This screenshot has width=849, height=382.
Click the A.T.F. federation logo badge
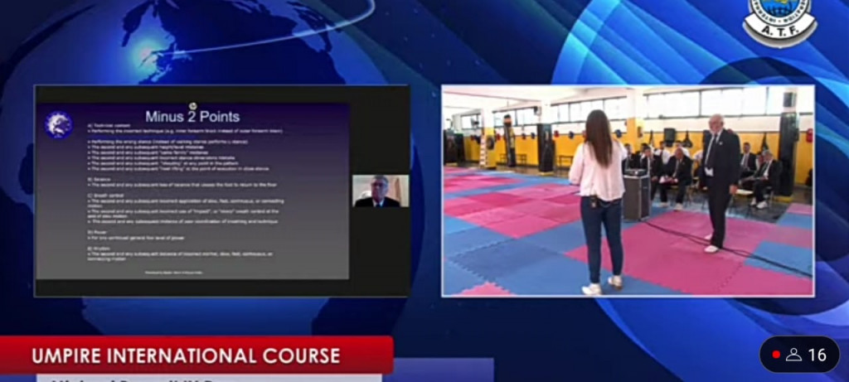[779, 22]
